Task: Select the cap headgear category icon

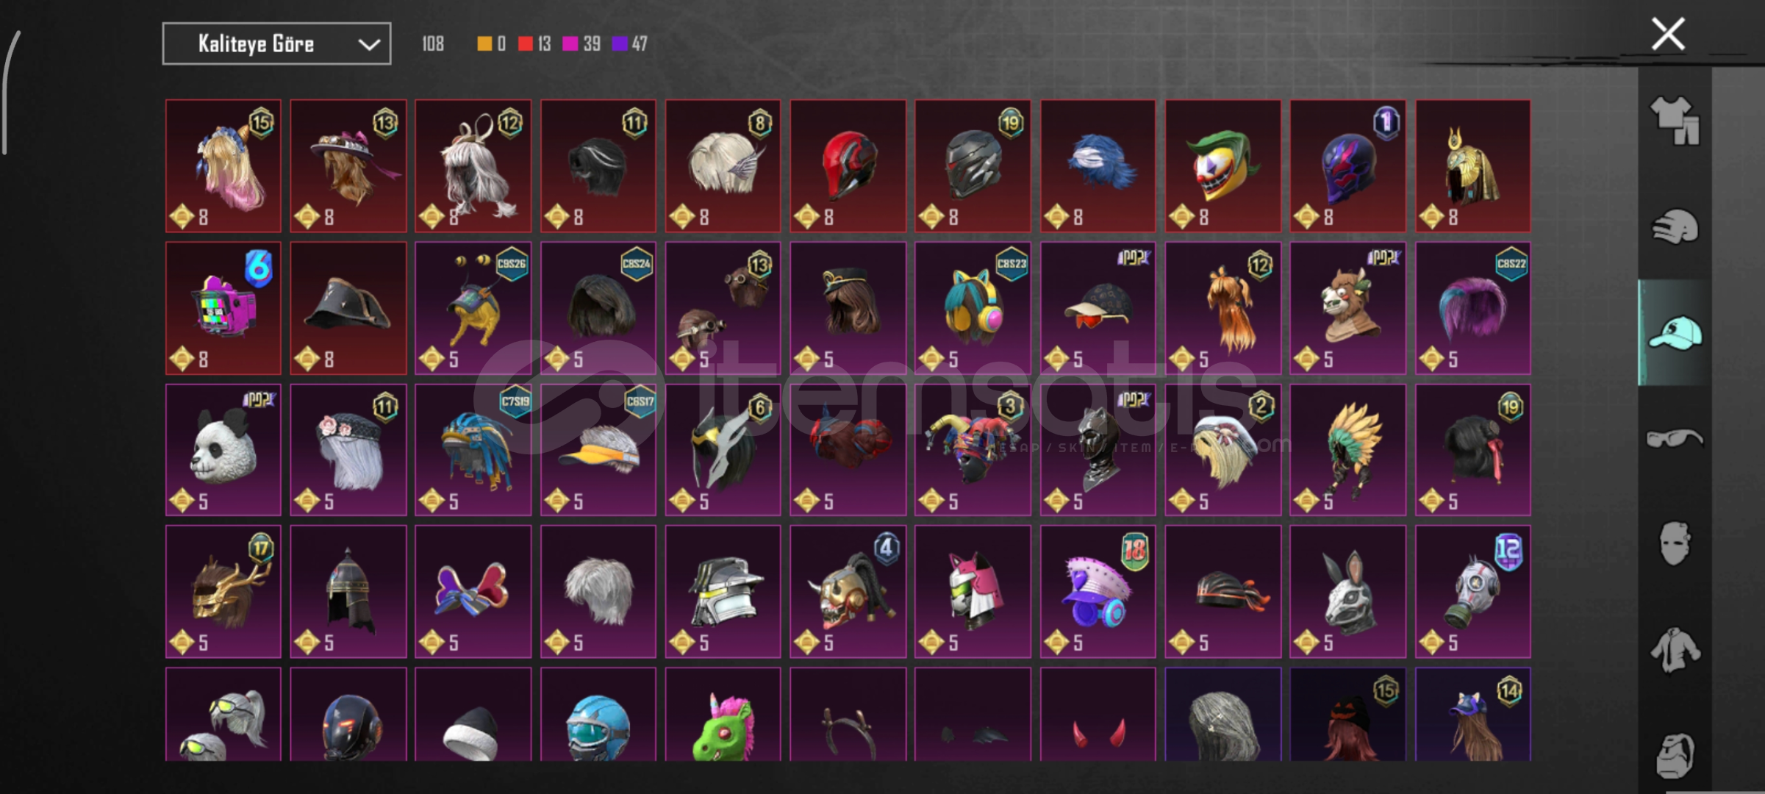Action: click(x=1675, y=332)
